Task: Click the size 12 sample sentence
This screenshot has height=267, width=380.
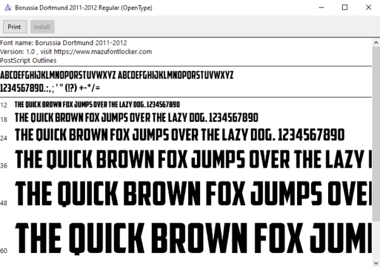Action: tap(97, 104)
